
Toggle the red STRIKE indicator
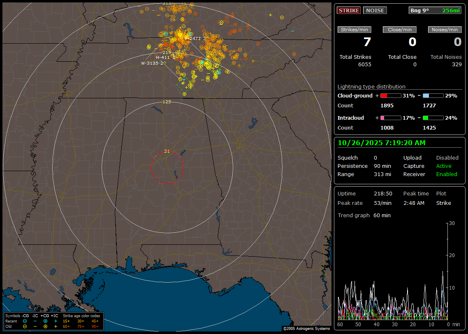(349, 10)
